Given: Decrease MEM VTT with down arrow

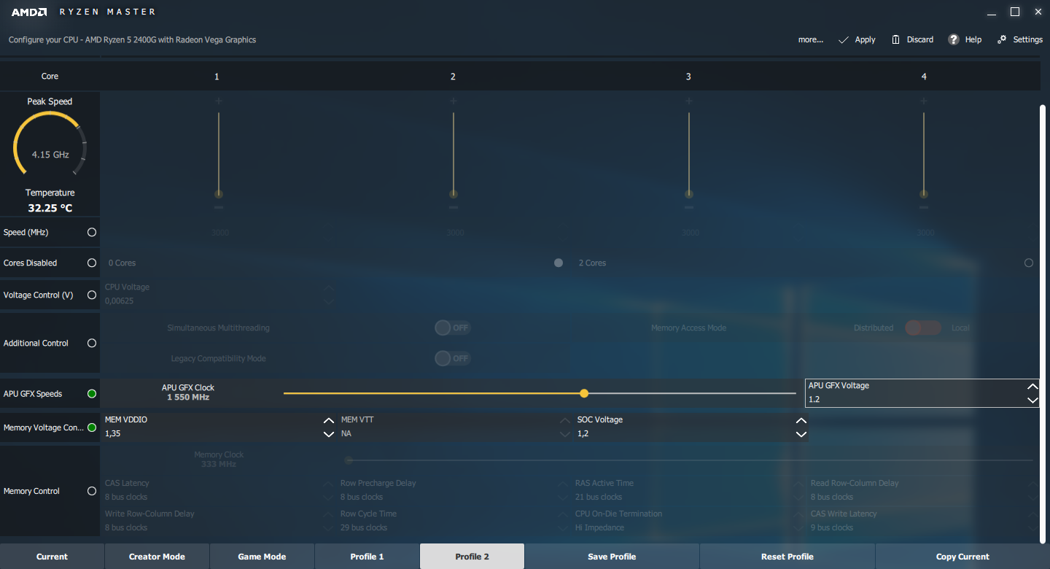Looking at the screenshot, I should (565, 434).
